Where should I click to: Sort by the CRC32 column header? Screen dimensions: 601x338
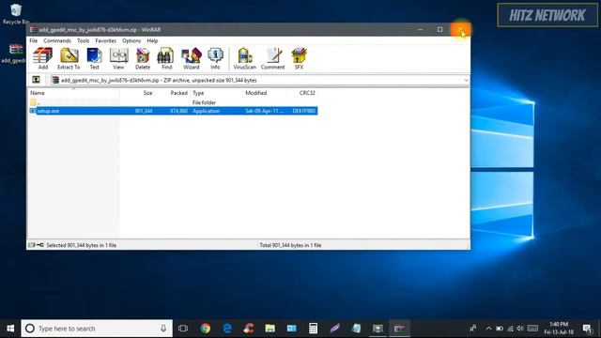(x=302, y=93)
